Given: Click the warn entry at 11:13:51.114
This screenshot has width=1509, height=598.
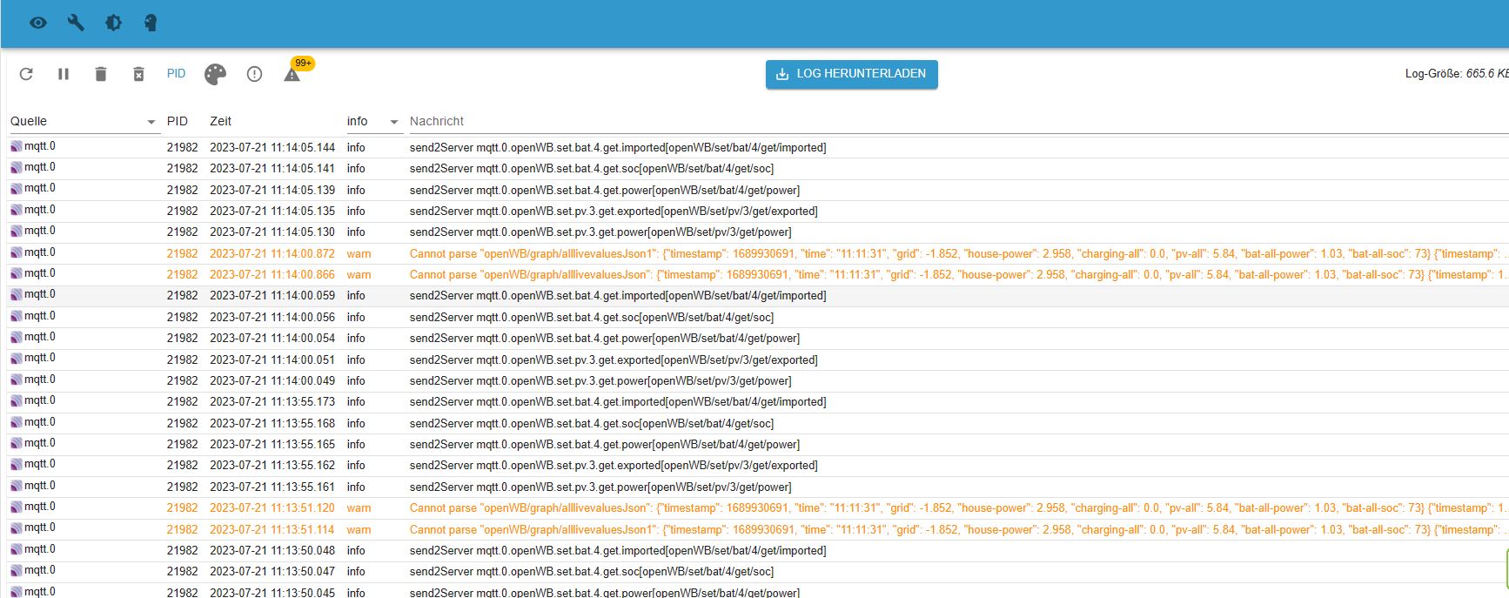Looking at the screenshot, I should (x=757, y=529).
